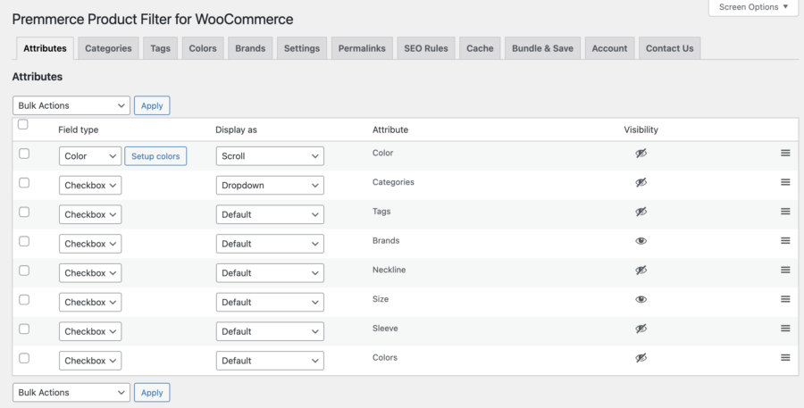The height and width of the screenshot is (408, 804).
Task: Click the reorder handle for Brands row
Action: point(785,241)
